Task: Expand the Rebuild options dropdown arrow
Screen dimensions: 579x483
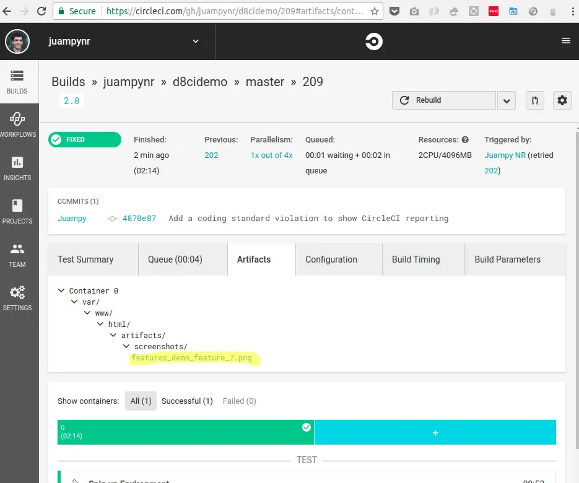Action: pyautogui.click(x=507, y=100)
